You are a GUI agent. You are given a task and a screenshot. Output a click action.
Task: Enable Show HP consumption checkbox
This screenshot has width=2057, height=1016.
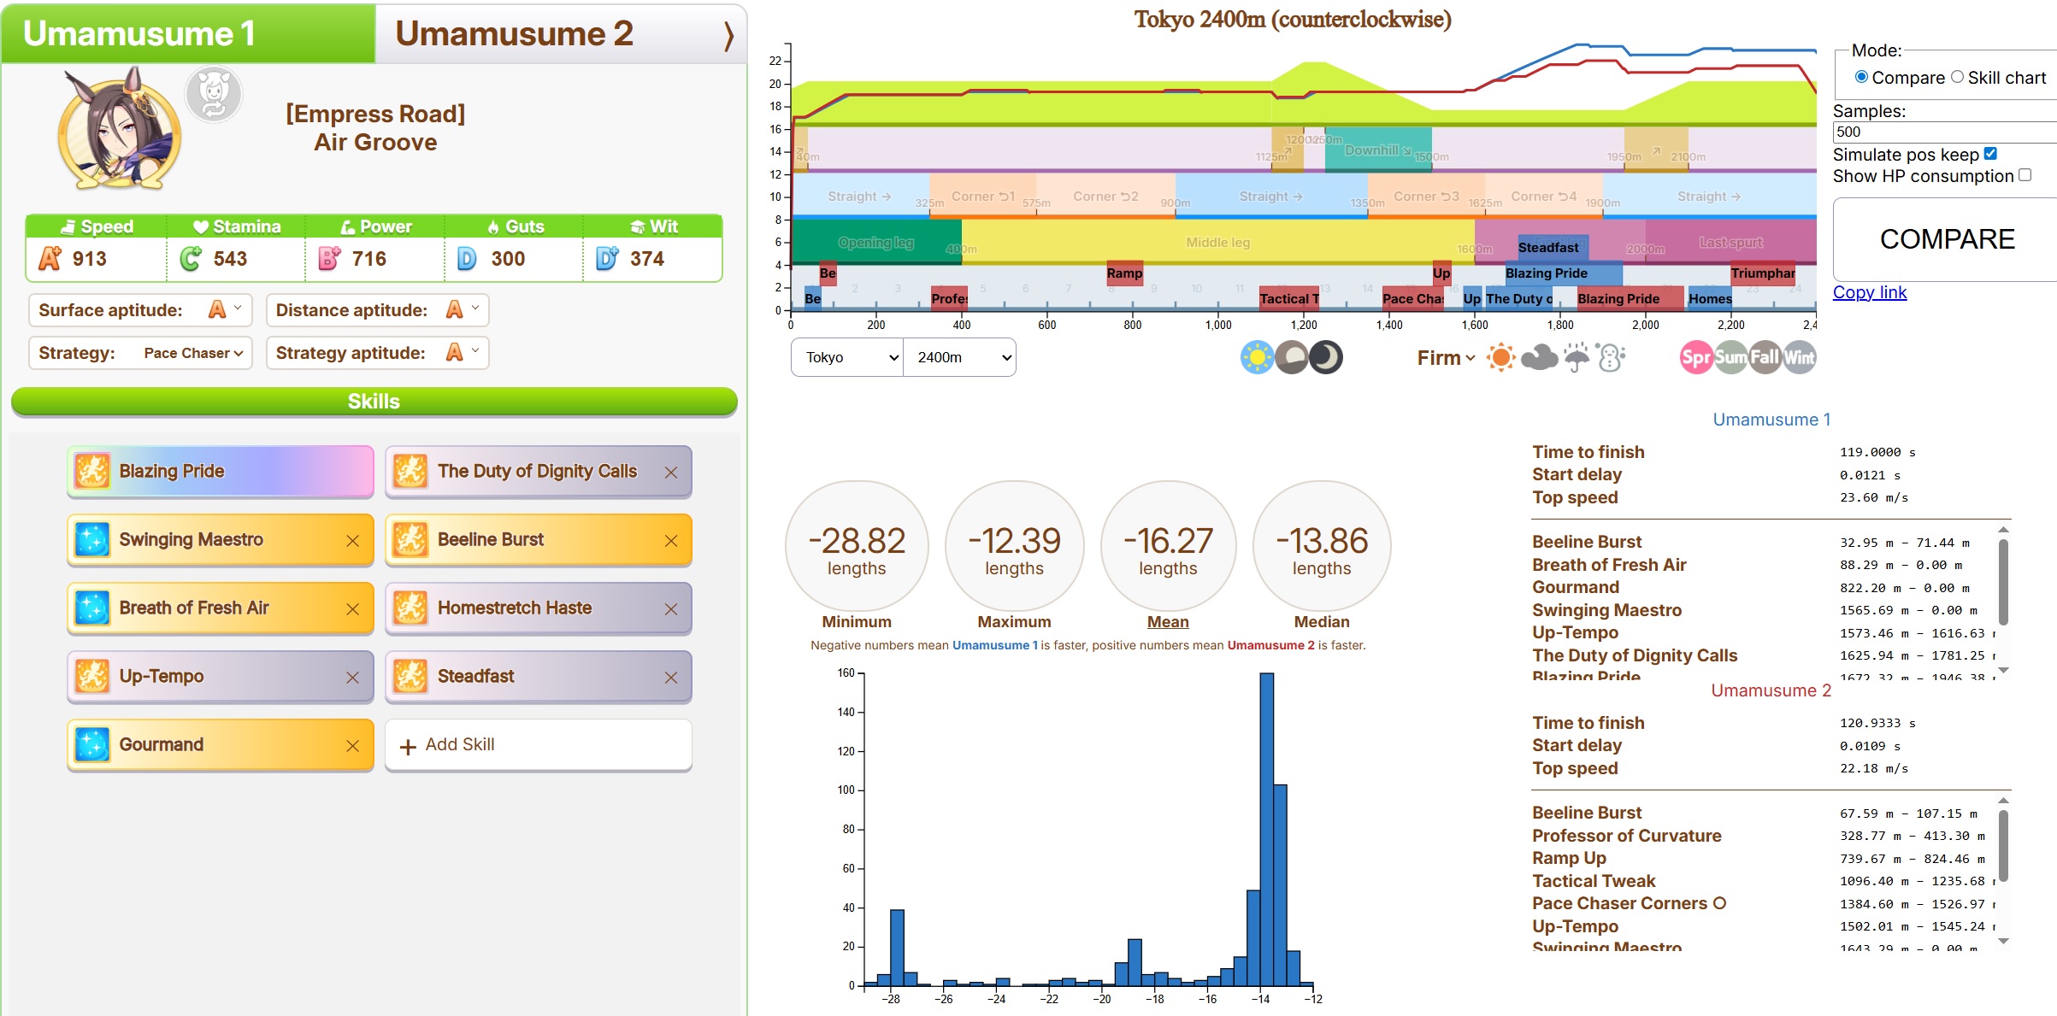coord(2025,175)
